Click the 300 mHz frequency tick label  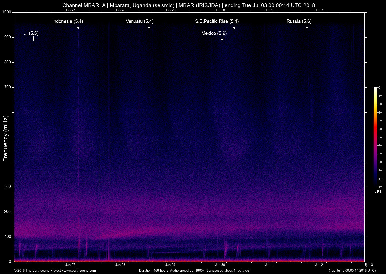coord(8,187)
